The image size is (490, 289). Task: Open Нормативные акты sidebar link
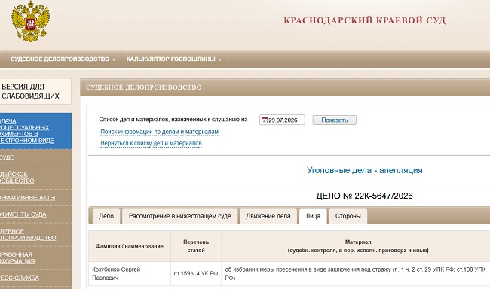click(27, 197)
